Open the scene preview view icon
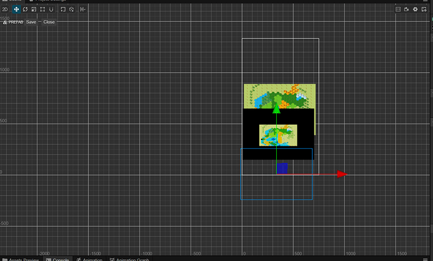This screenshot has height=261, width=433. click(424, 9)
